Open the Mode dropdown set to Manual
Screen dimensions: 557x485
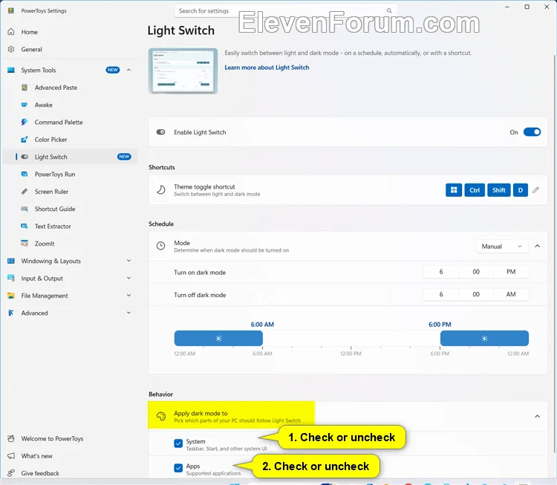point(502,247)
